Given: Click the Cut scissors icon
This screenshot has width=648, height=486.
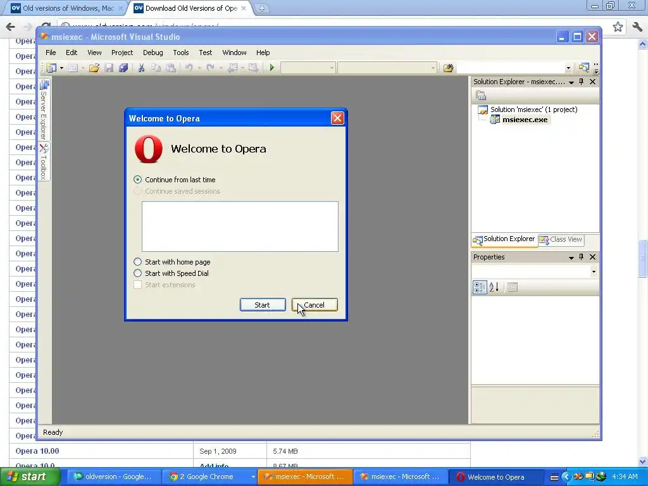Looking at the screenshot, I should [141, 68].
